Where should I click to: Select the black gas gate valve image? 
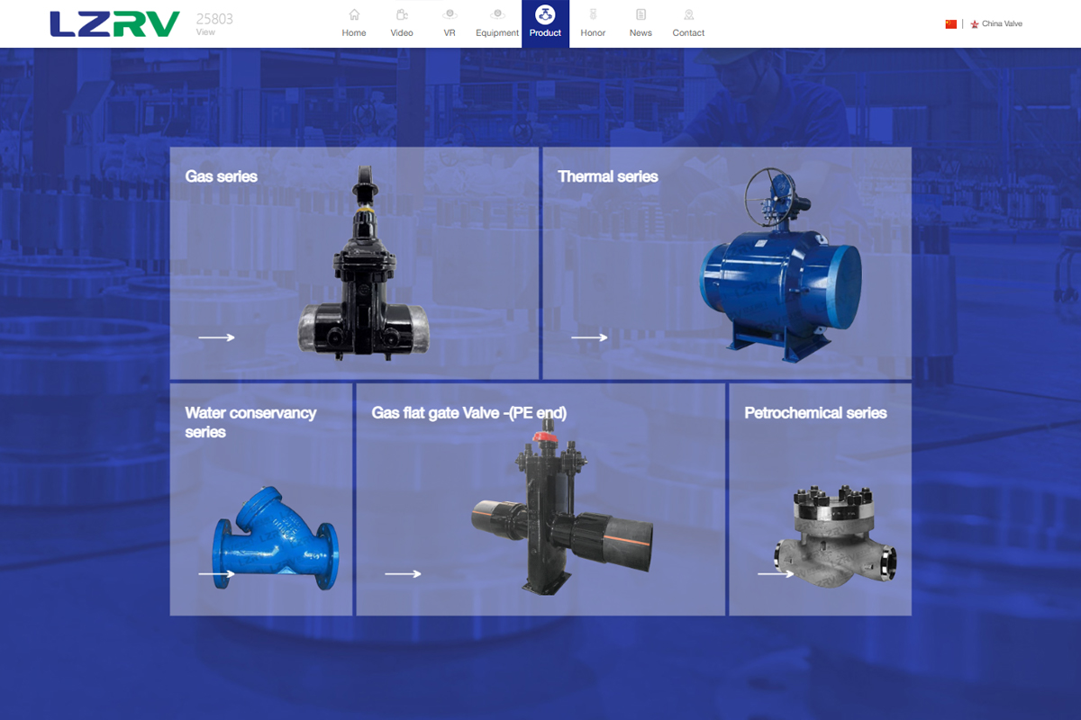362,270
